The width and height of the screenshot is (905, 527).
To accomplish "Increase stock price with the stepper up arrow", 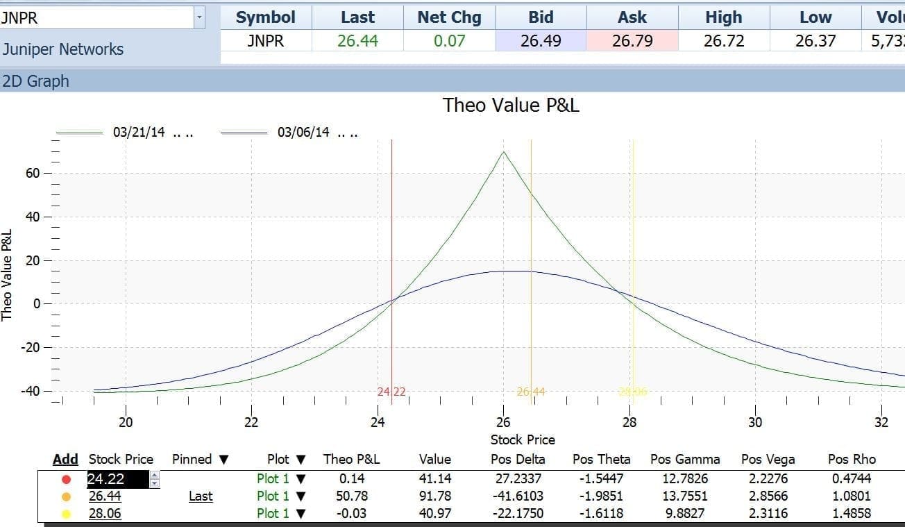I will 155,475.
